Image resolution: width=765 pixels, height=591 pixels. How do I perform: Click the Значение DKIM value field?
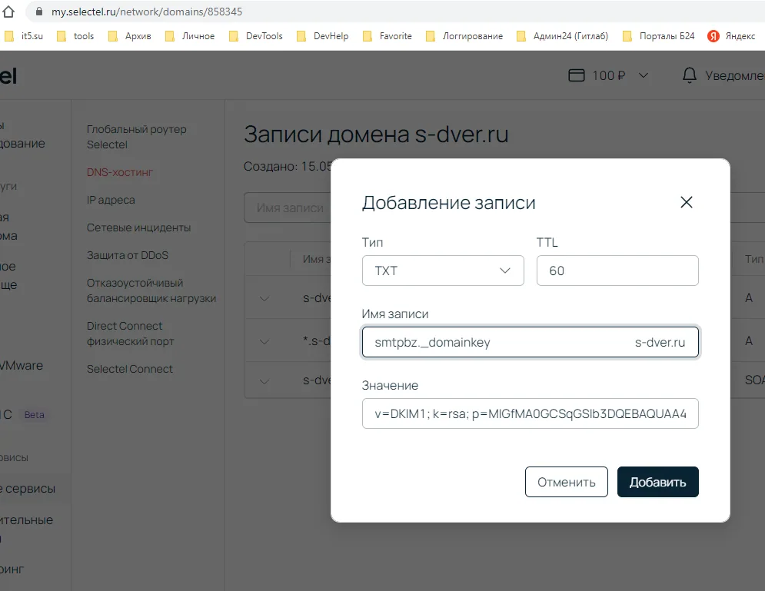point(531,414)
